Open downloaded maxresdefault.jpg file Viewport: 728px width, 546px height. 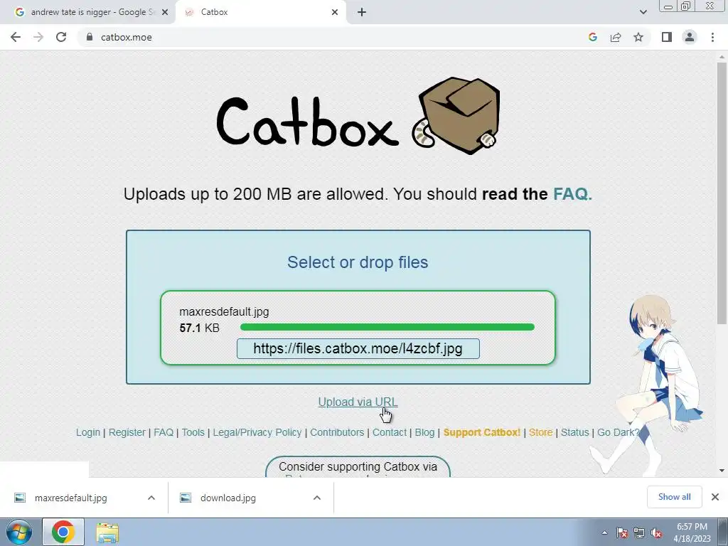[70, 498]
